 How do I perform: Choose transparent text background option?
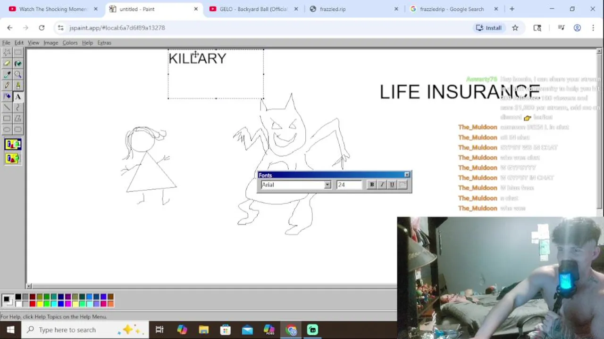coord(13,158)
